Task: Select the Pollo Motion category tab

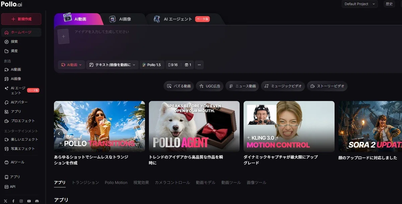Action: (116, 183)
